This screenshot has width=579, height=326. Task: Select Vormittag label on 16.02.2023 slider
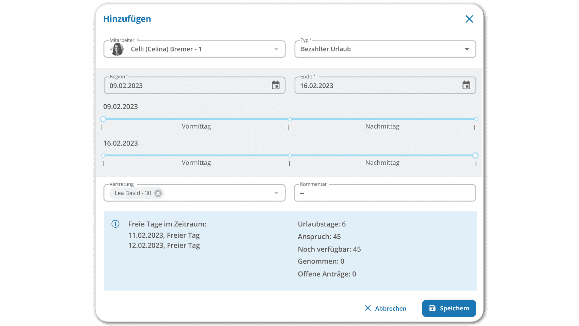pos(196,163)
